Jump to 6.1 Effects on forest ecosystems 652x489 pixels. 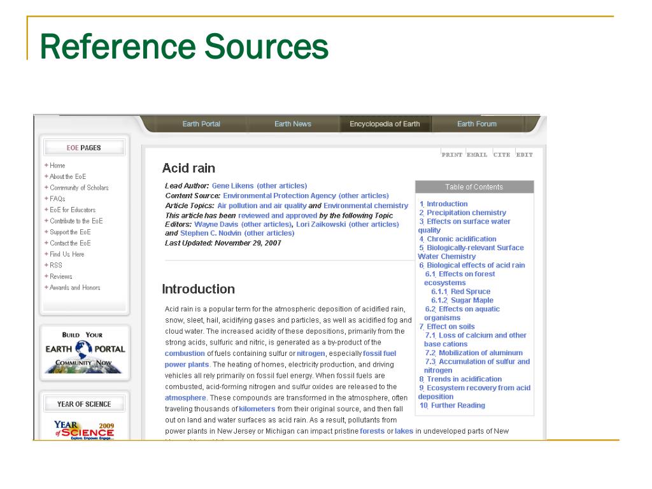tap(460, 278)
